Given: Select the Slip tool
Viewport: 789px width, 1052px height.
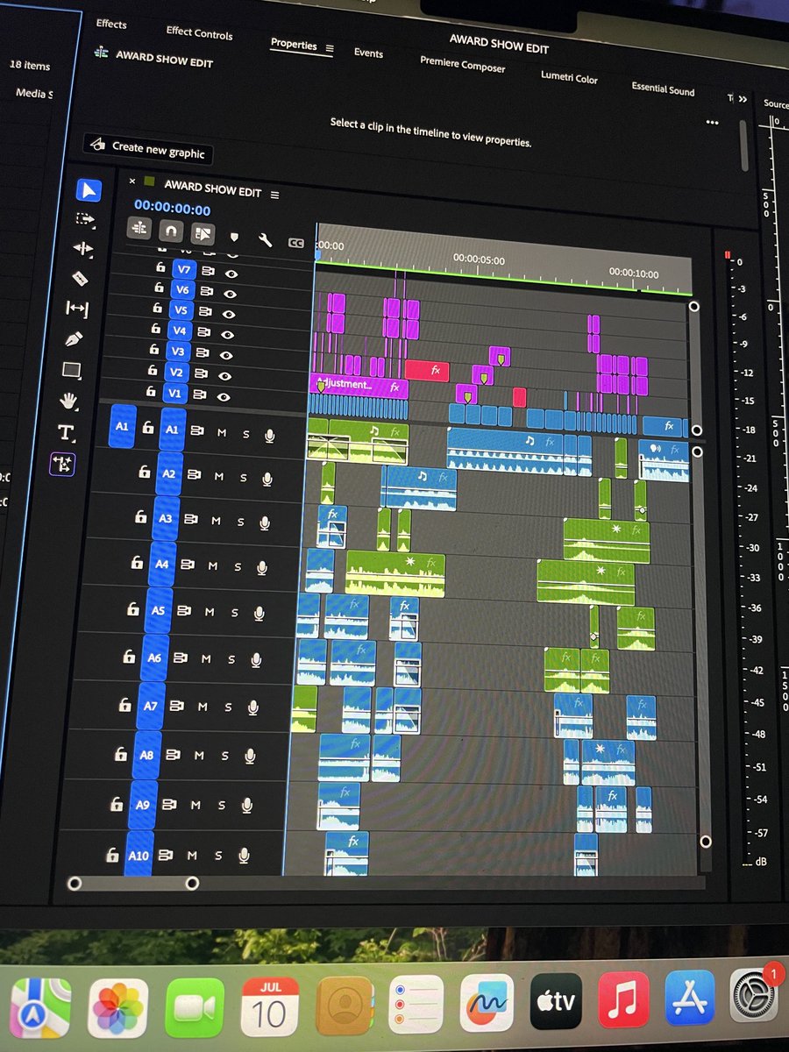Looking at the screenshot, I should coord(76,309).
